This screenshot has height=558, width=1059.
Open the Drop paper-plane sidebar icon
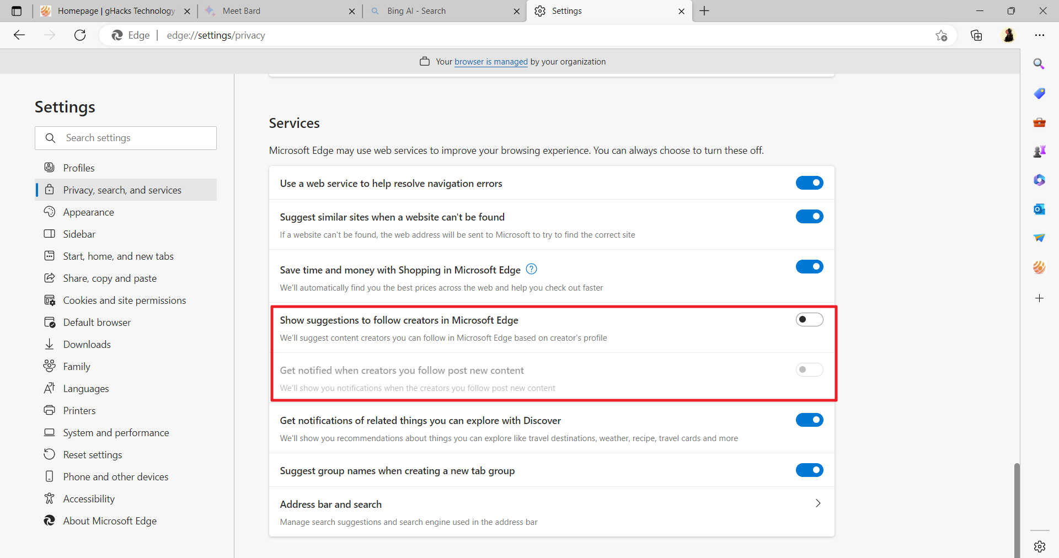pos(1039,238)
